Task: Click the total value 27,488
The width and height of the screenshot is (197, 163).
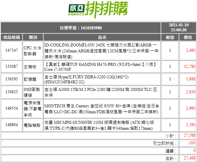Action: click(x=189, y=158)
